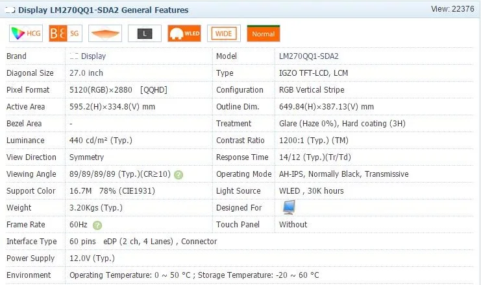Click the WIDE viewing angle icon
481x285 pixels.
[223, 34]
